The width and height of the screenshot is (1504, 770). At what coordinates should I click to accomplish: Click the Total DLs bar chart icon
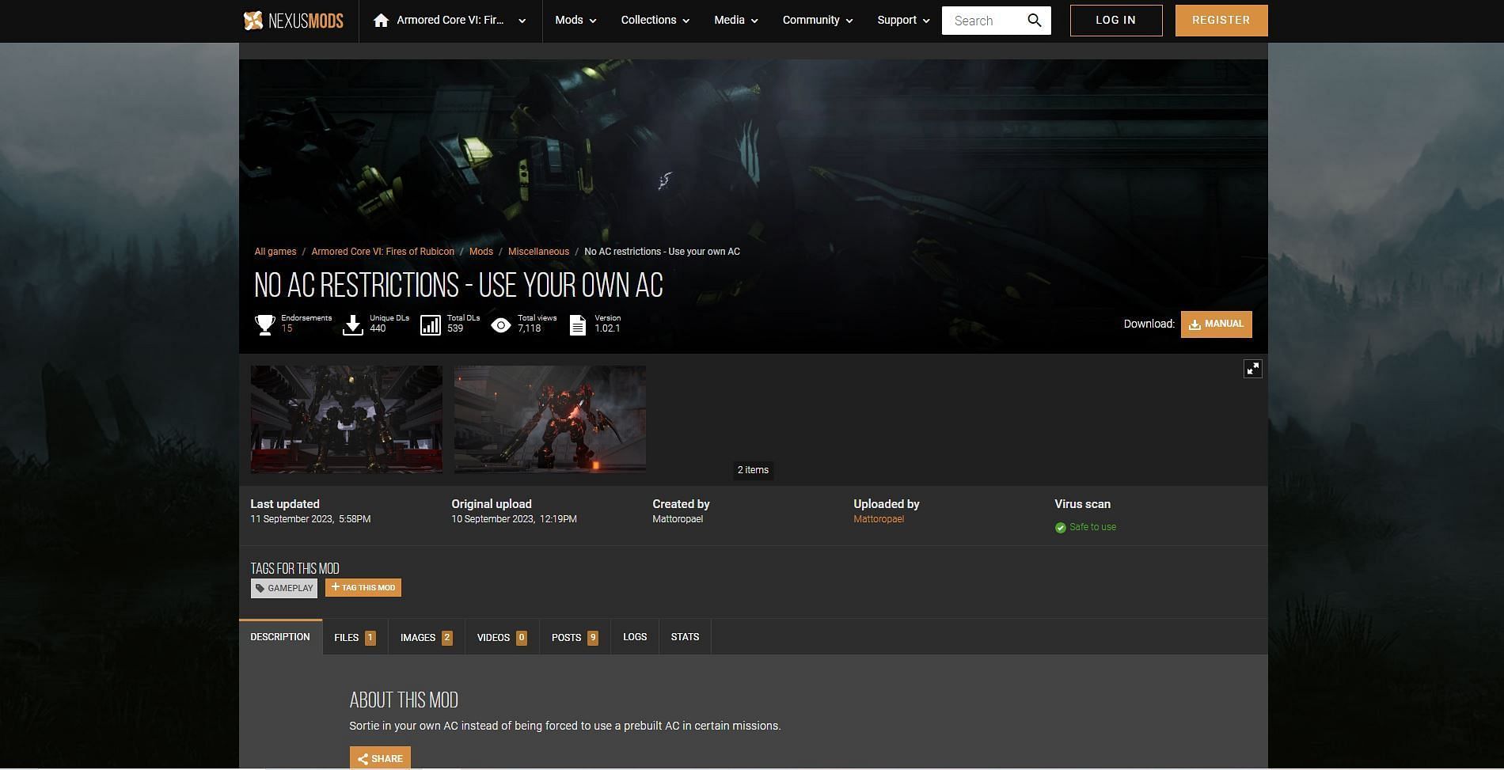click(x=430, y=324)
